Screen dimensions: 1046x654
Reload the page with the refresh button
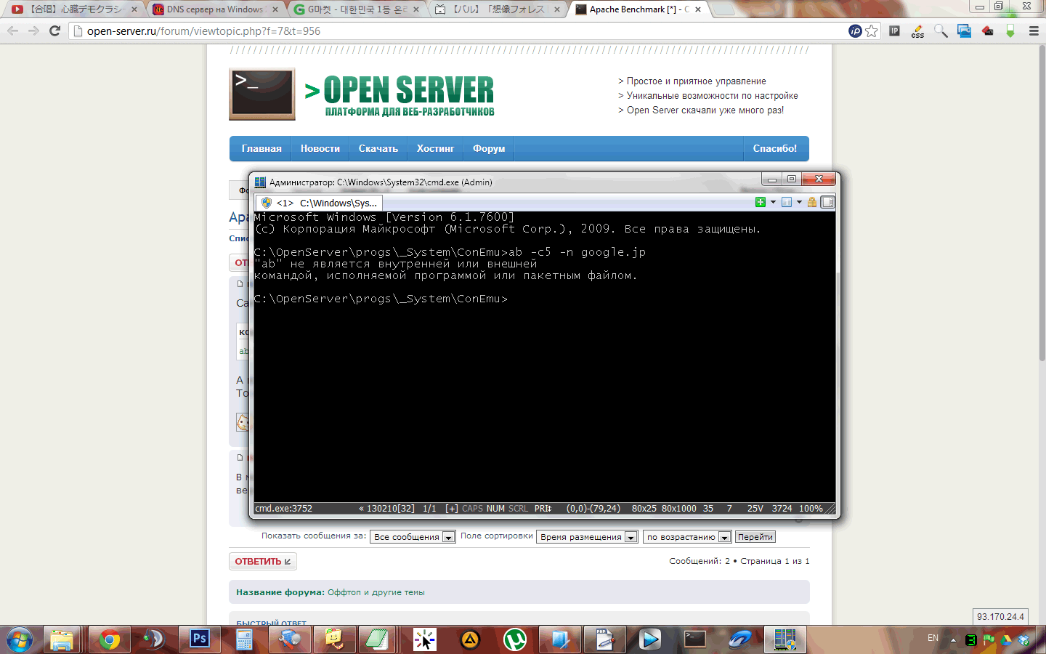54,31
